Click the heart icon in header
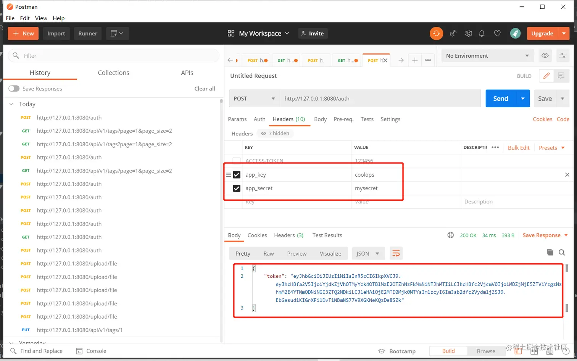Screen dimensions: 577x361 pyautogui.click(x=497, y=34)
